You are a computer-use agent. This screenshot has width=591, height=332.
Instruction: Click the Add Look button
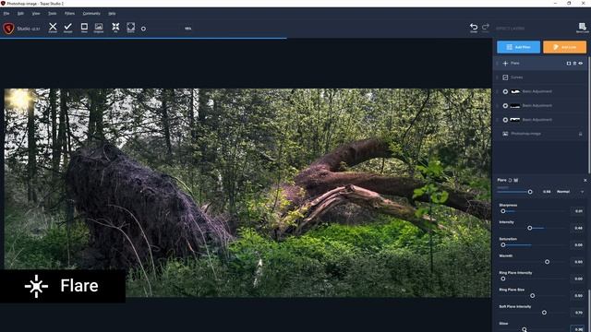[x=564, y=47]
